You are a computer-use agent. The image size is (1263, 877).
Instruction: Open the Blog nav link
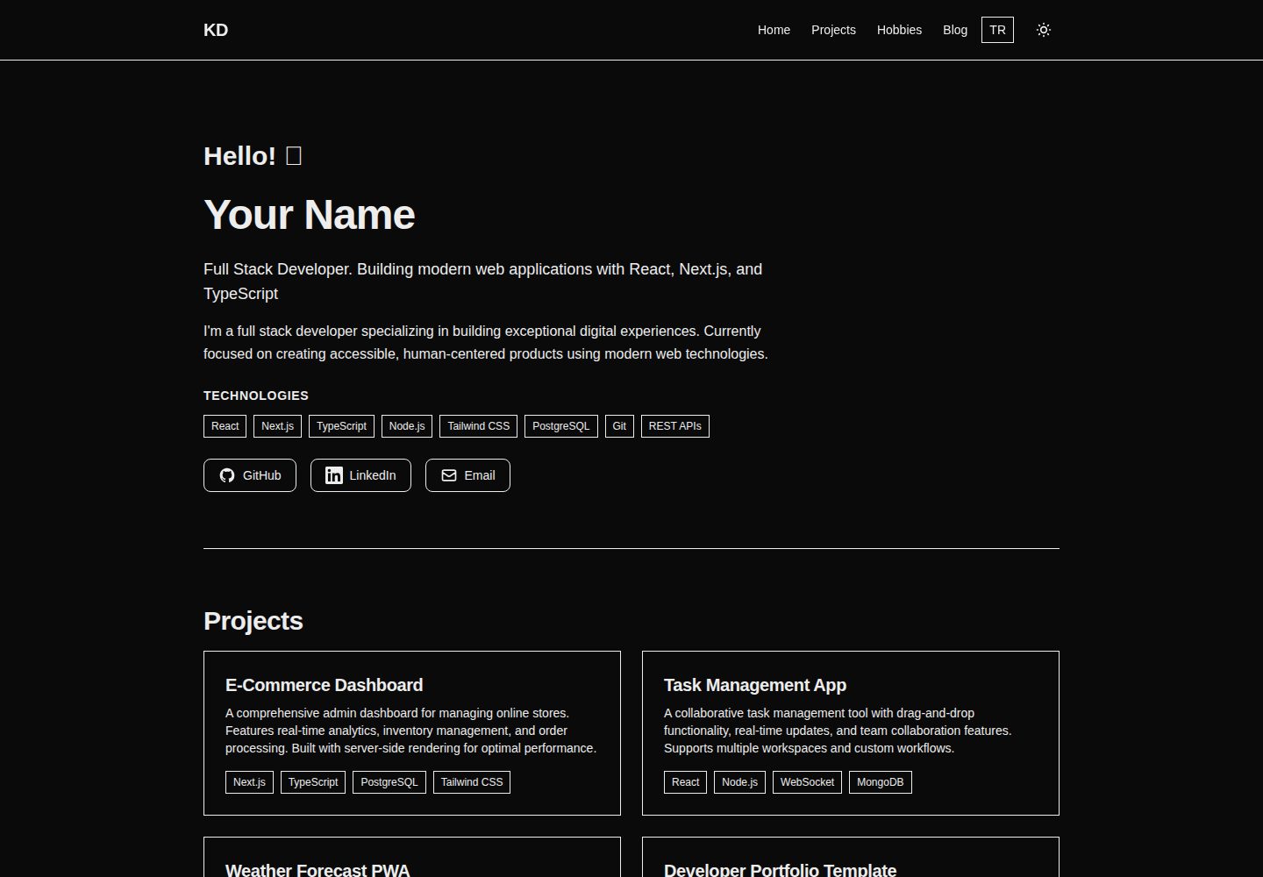pos(955,30)
